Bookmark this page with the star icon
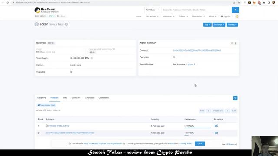The width and height of the screenshot is (278, 156). point(238,3)
